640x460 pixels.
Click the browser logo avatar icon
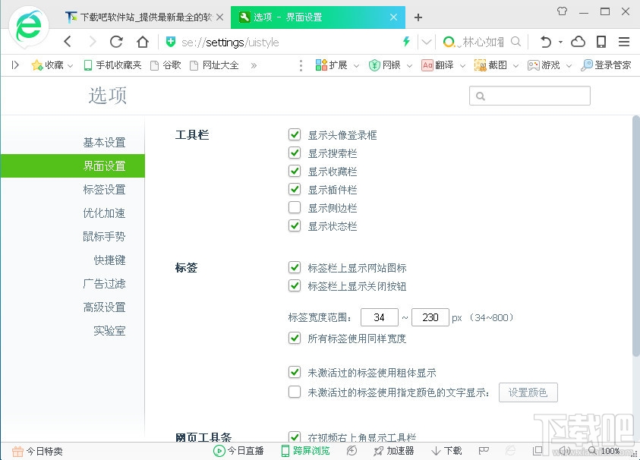(28, 27)
